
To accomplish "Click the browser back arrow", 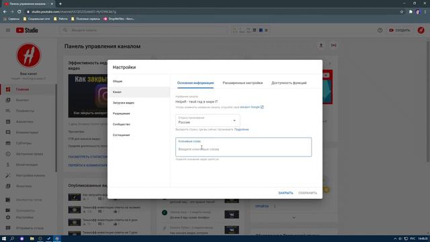I will 5,12.
